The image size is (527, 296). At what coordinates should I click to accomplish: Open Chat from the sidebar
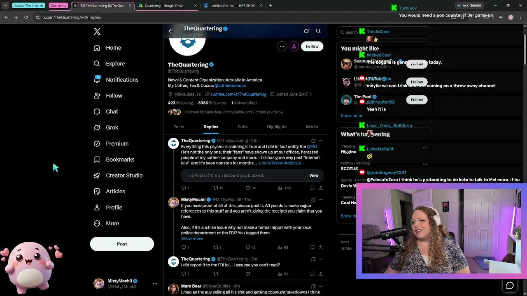pyautogui.click(x=106, y=111)
